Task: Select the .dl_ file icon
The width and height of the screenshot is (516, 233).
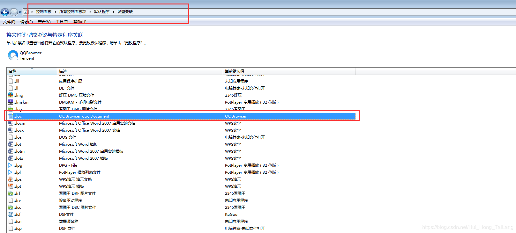Action: click(x=11, y=88)
